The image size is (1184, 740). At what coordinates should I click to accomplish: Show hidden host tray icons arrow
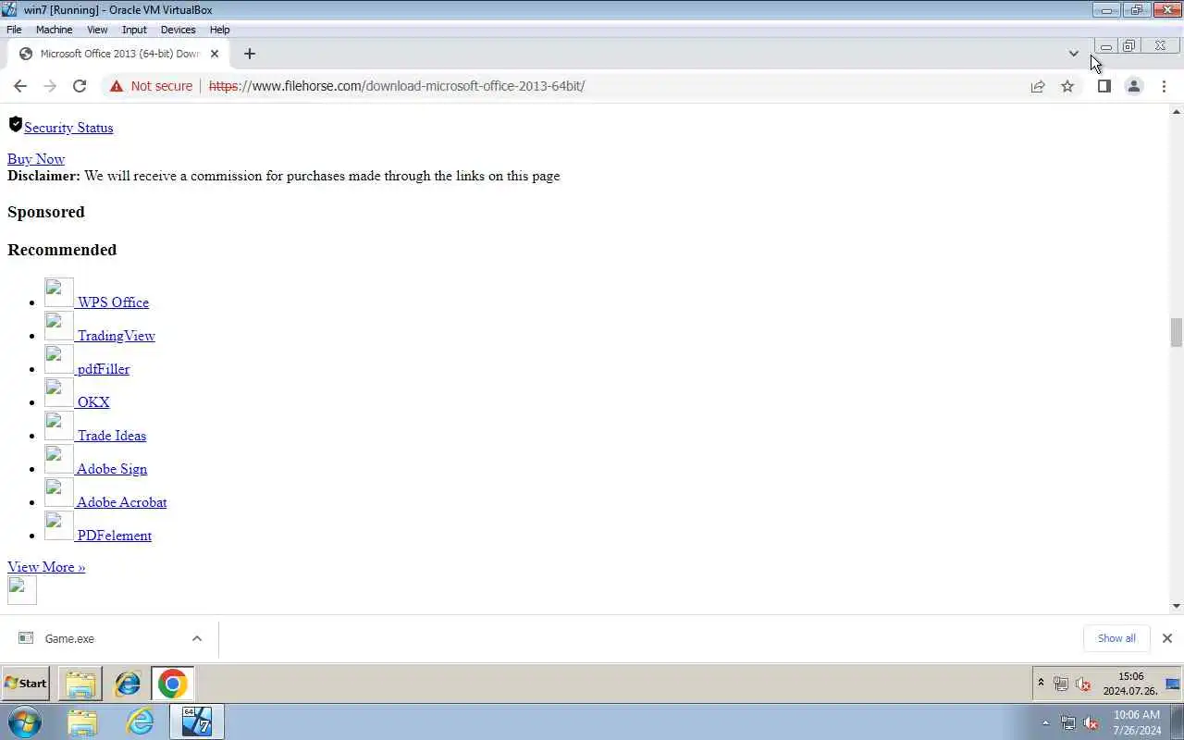click(1046, 723)
